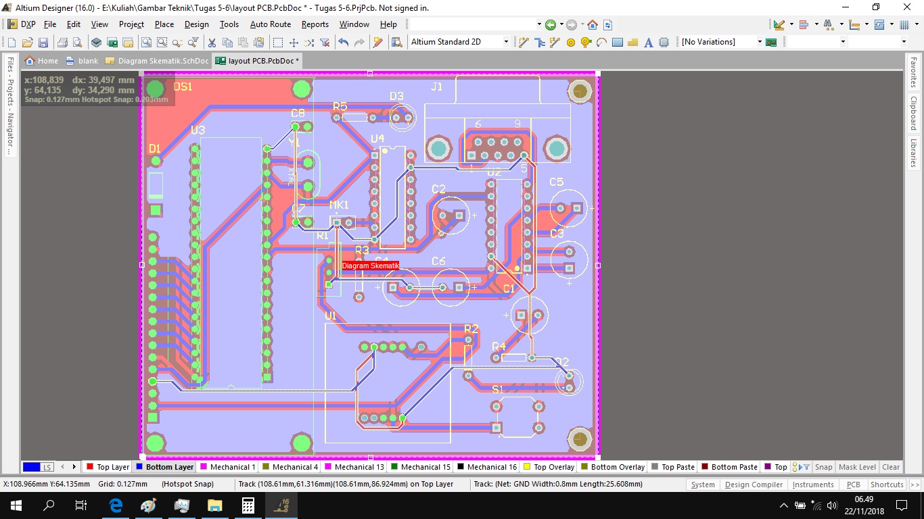Open the No Variations dropdown

[760, 42]
